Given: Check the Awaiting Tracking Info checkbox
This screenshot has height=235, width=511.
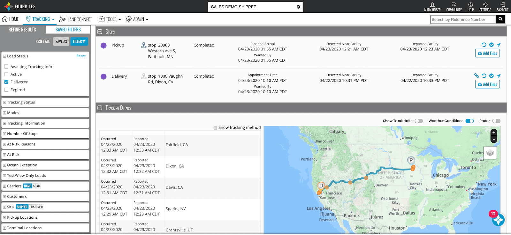Looking at the screenshot, I should tap(6, 66).
